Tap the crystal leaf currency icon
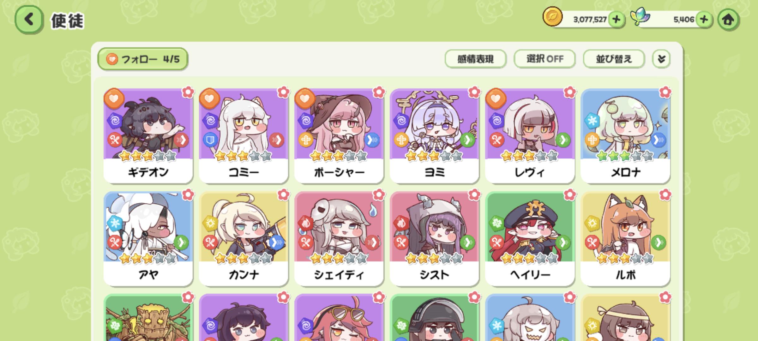The width and height of the screenshot is (758, 341). click(640, 17)
